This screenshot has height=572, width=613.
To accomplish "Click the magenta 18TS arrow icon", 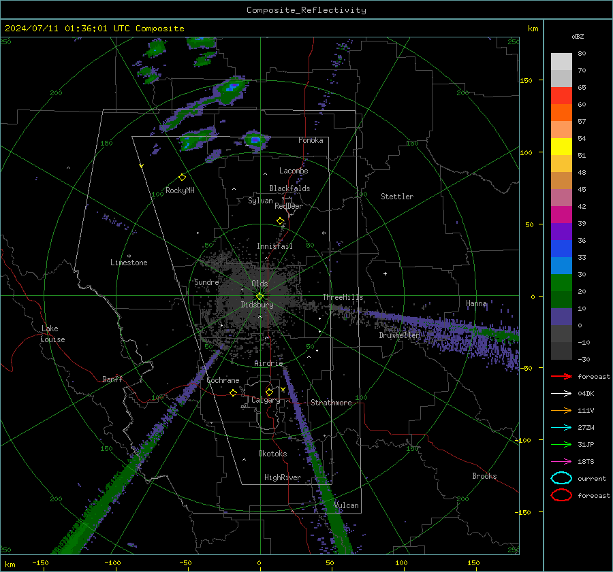I will click(x=561, y=462).
